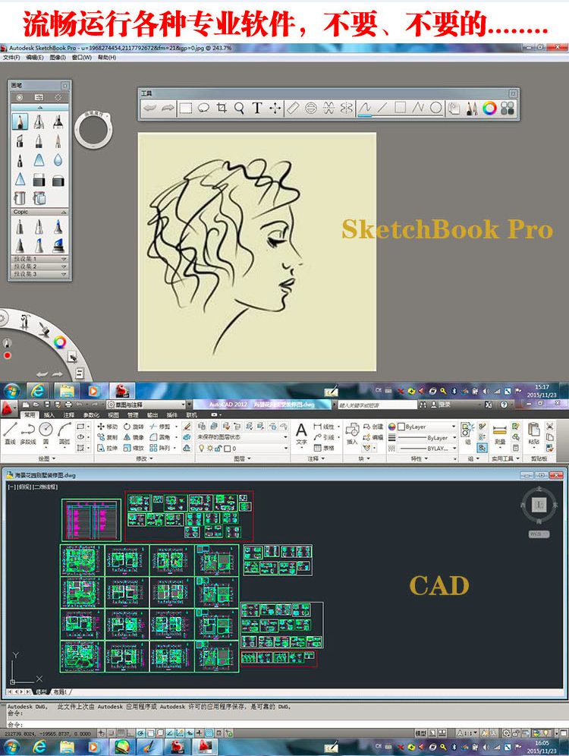
Task: Expand the 修改 panel in AutoCAD ribbon
Action: [145, 458]
